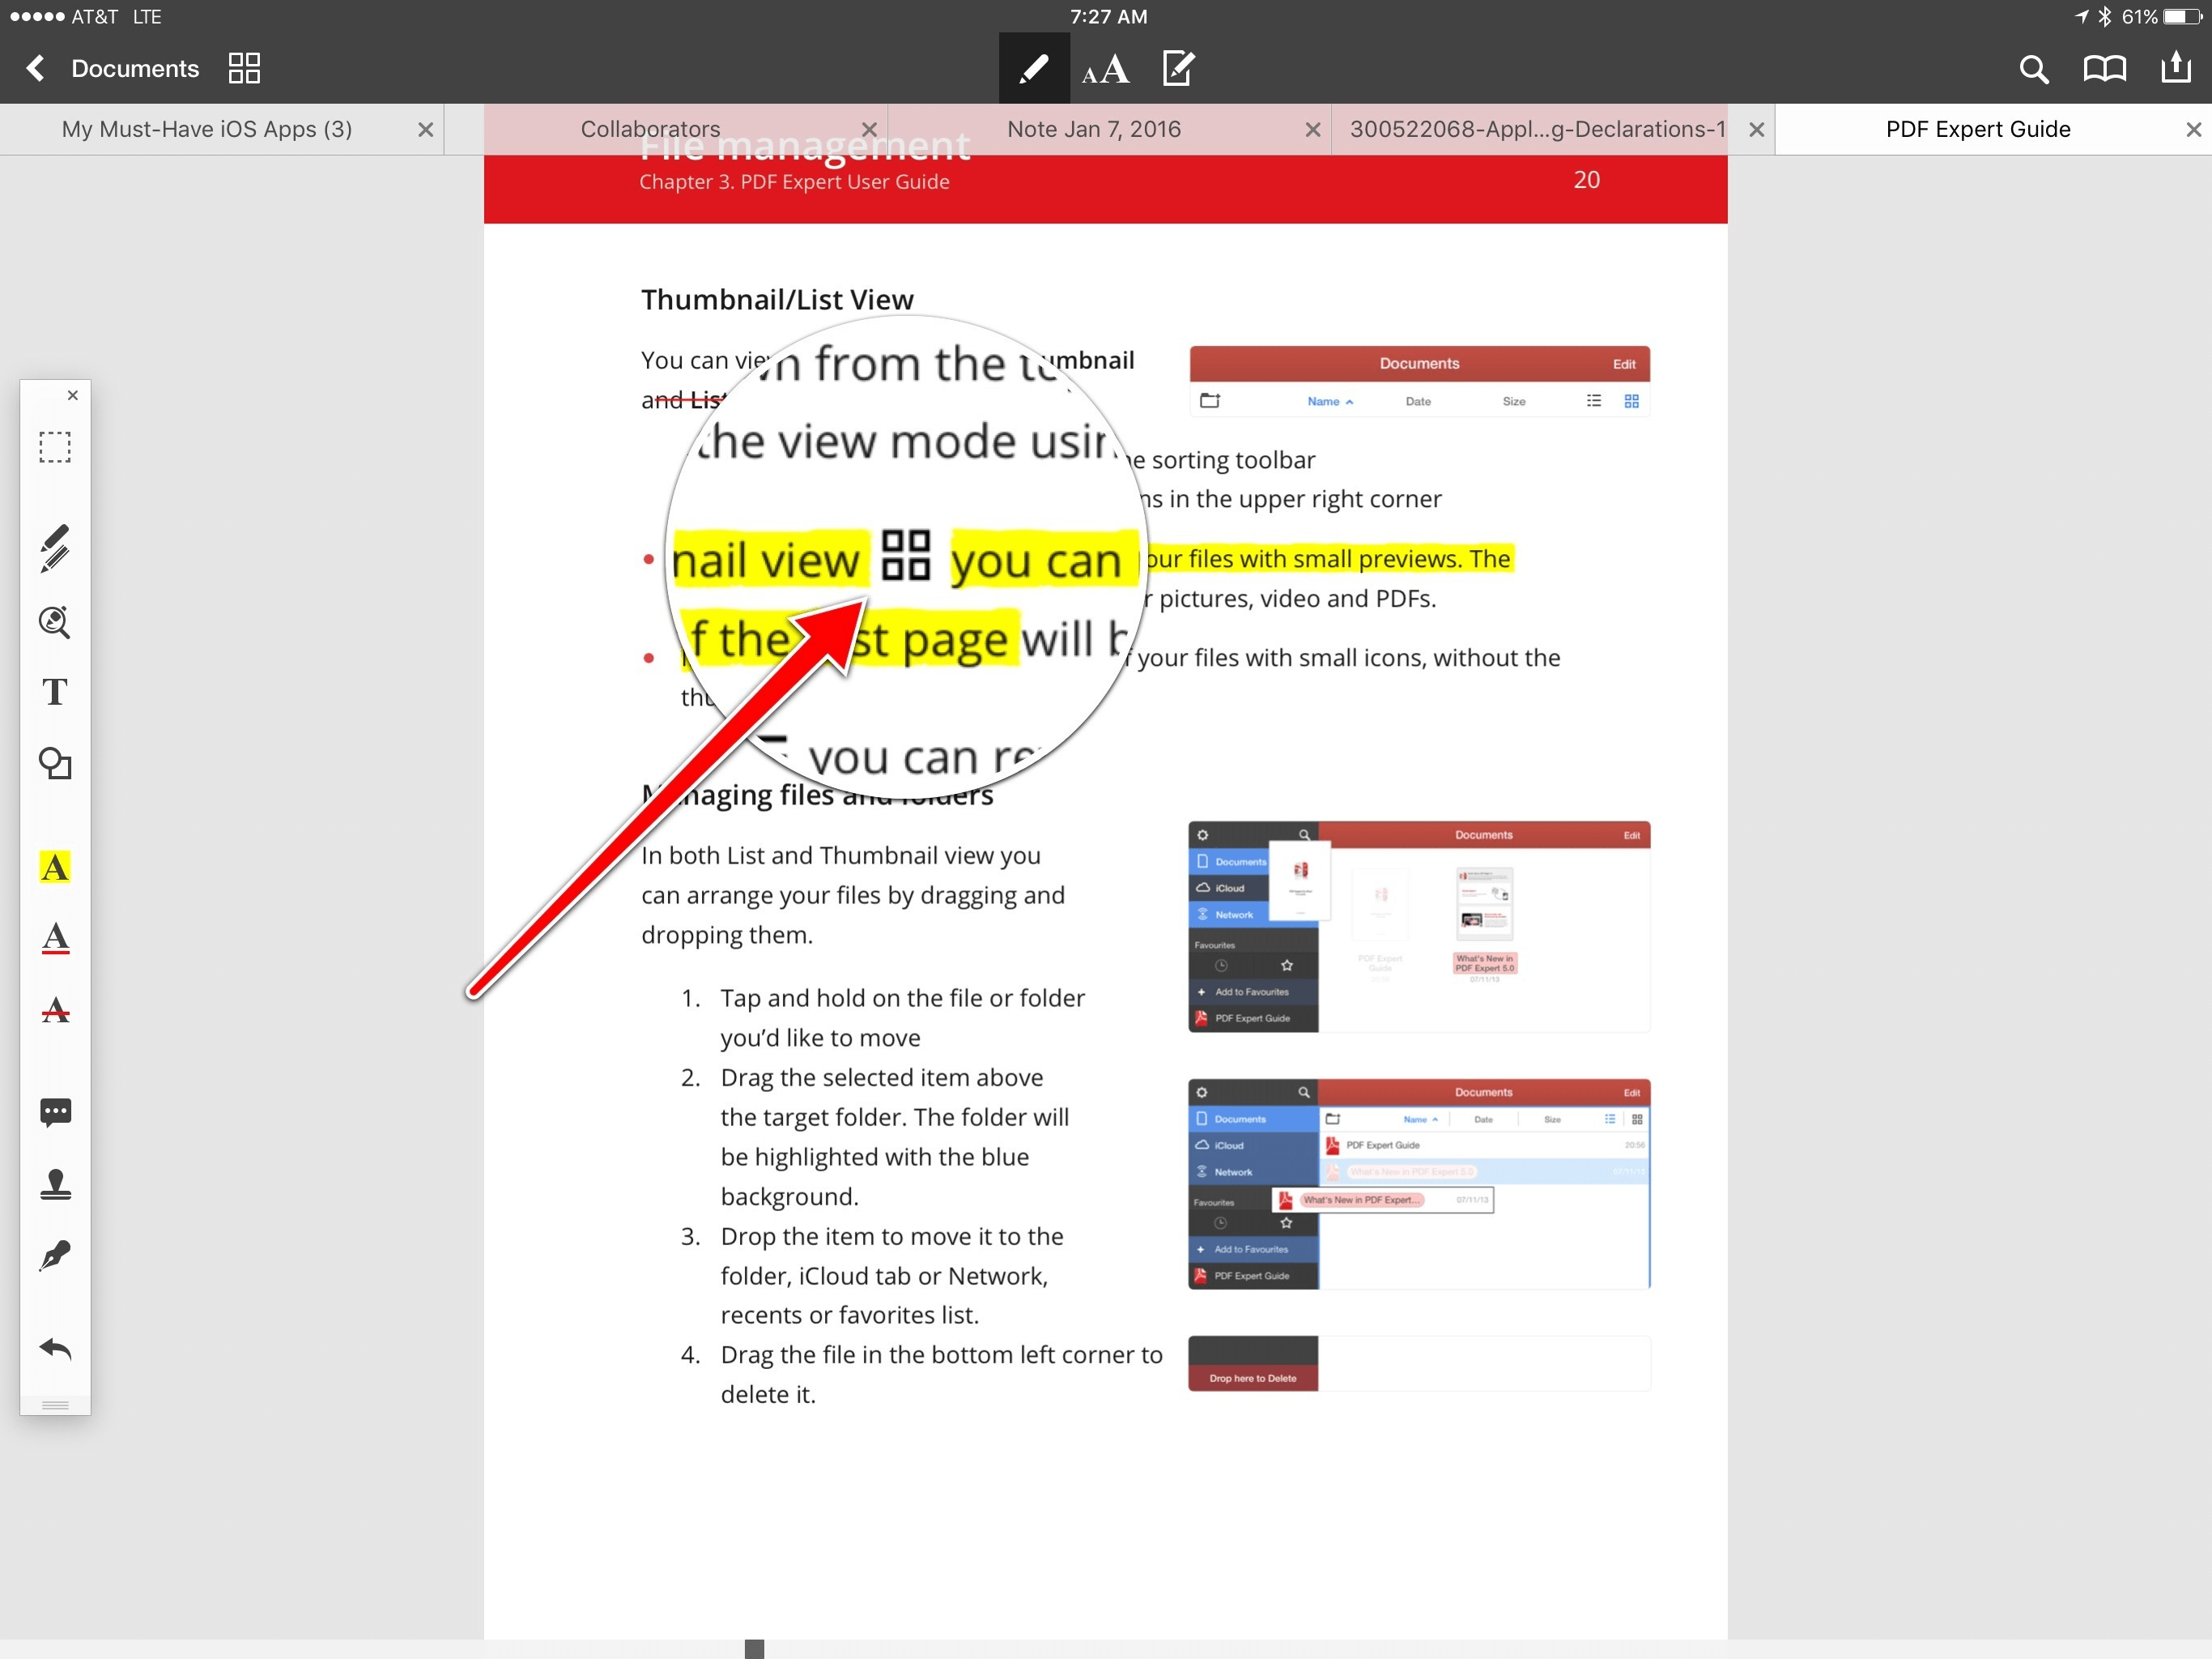
Task: Tap the edit document note icon
Action: [1178, 68]
